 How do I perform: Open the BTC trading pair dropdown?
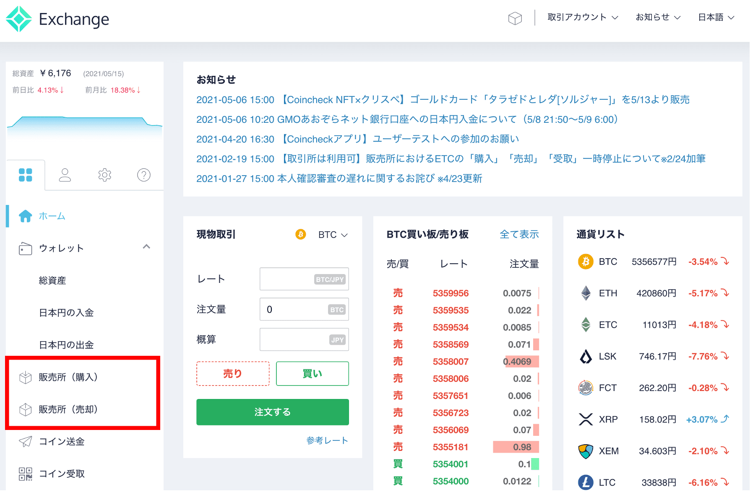333,235
